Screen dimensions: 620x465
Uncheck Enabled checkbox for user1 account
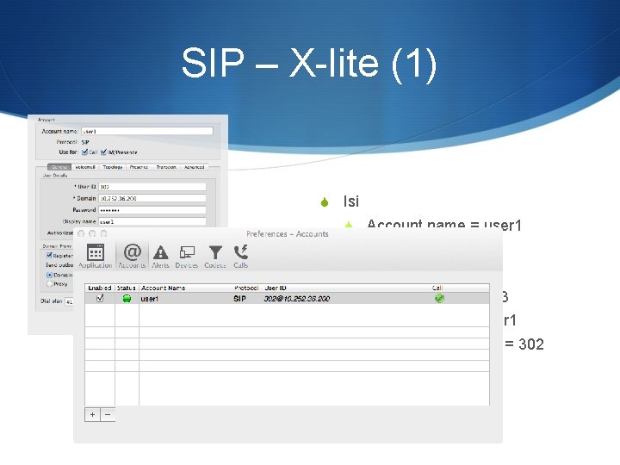click(x=100, y=298)
